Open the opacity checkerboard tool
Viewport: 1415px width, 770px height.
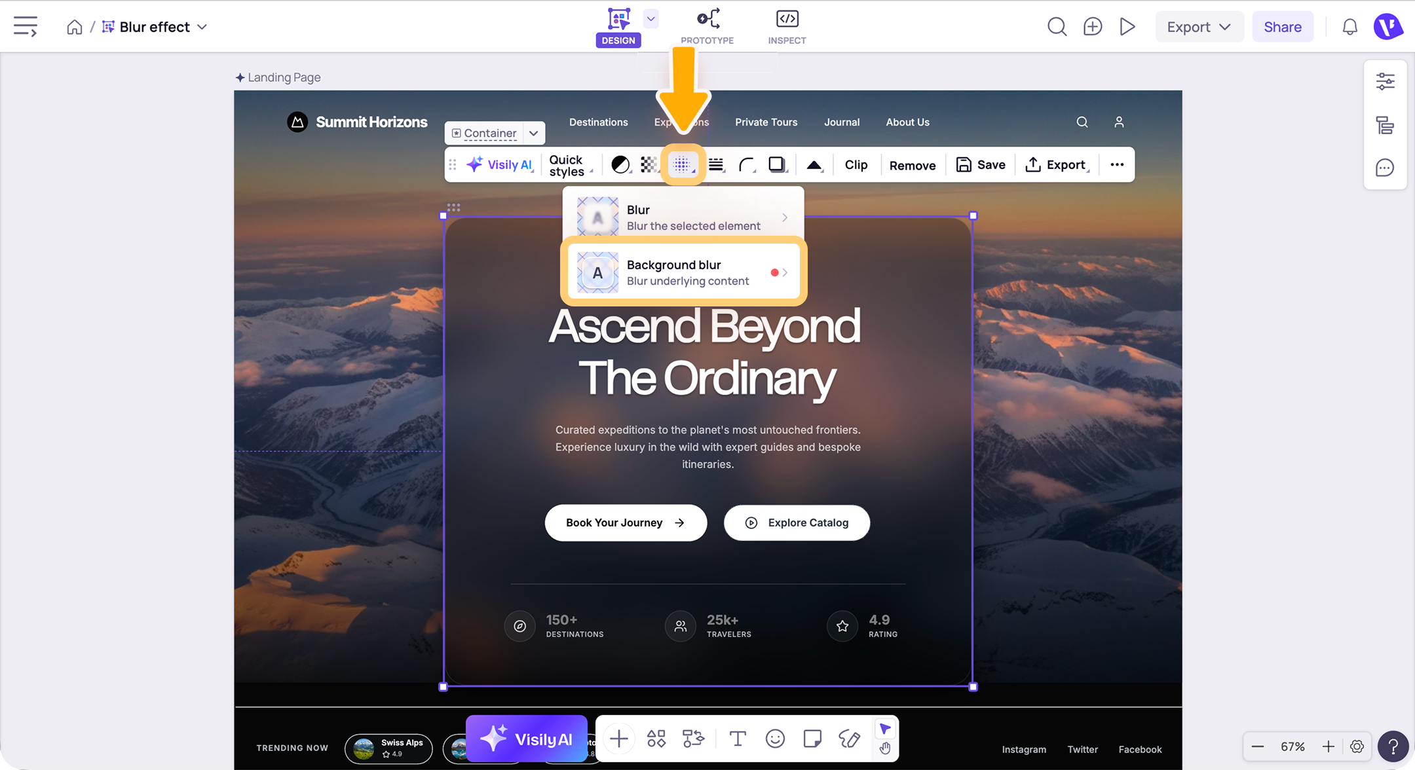click(649, 164)
